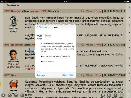Image resolution: width=131 pixels, height=98 pixels.
Task: Tap timestamp 2013-12-17 12:40:19
Action: tap(114, 11)
